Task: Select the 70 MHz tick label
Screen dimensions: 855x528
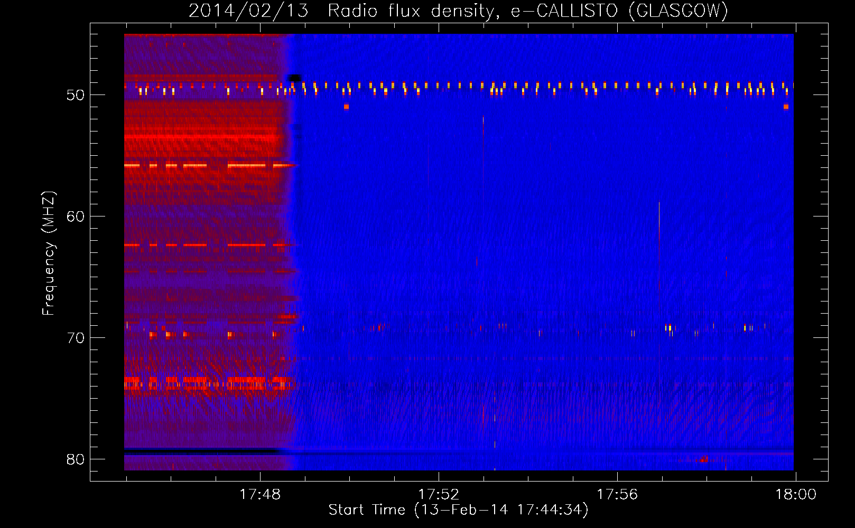Action: (x=76, y=338)
